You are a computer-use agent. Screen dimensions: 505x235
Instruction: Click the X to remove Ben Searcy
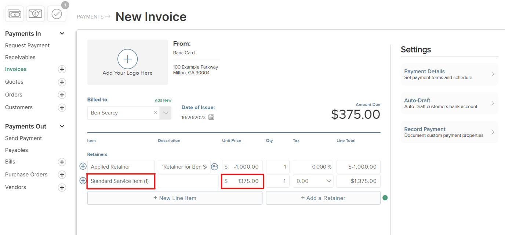155,113
